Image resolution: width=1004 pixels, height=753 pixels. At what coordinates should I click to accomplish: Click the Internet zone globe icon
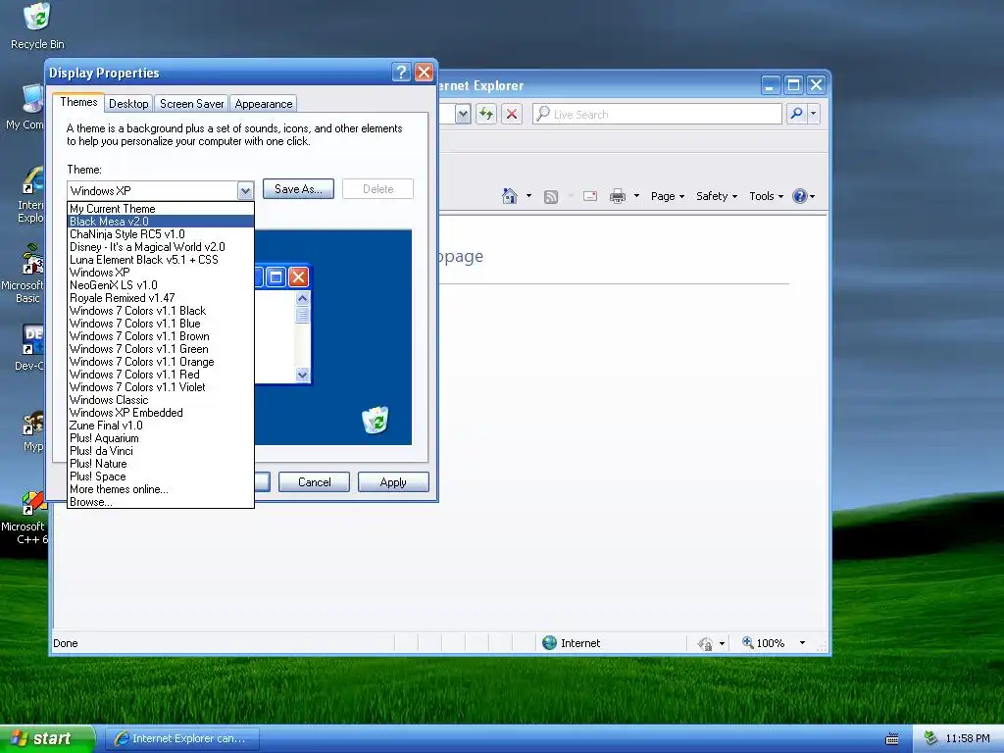(549, 643)
